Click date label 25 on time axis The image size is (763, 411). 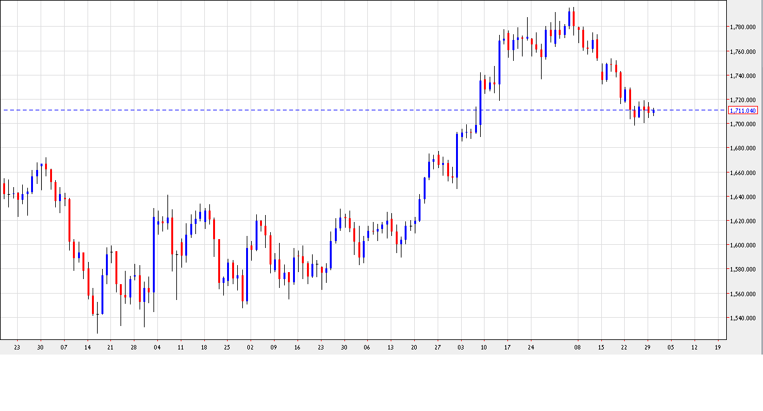pyautogui.click(x=227, y=347)
